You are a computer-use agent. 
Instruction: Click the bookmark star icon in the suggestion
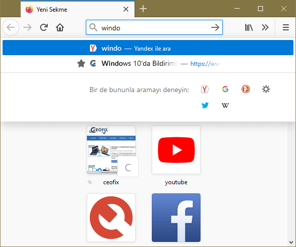(x=81, y=63)
